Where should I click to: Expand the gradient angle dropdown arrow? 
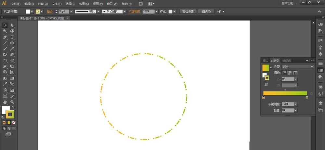click(x=295, y=79)
